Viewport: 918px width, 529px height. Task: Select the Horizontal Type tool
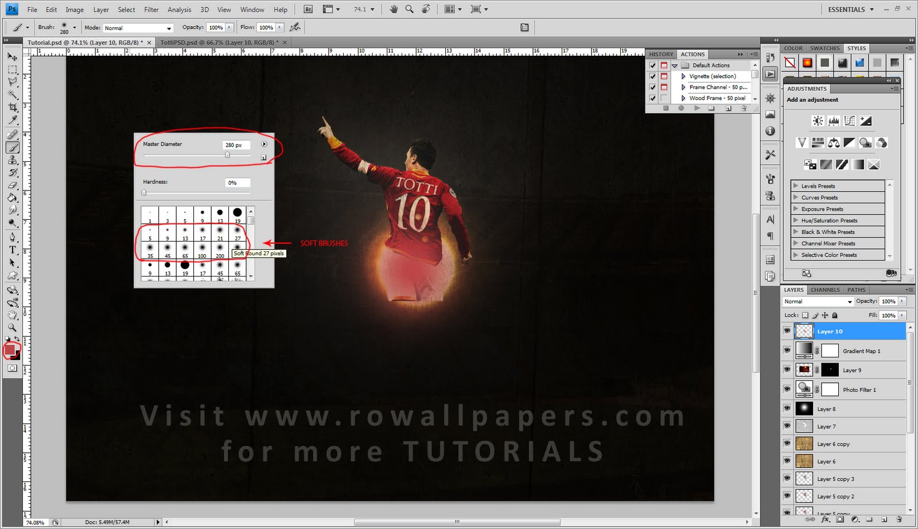[x=12, y=250]
